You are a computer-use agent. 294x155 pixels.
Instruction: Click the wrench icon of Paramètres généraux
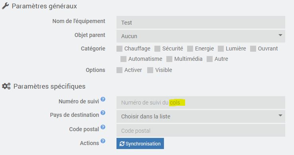5,6
